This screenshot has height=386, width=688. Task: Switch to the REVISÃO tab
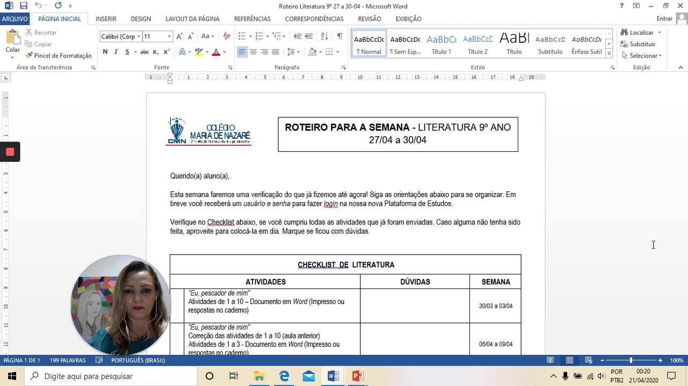(x=370, y=19)
